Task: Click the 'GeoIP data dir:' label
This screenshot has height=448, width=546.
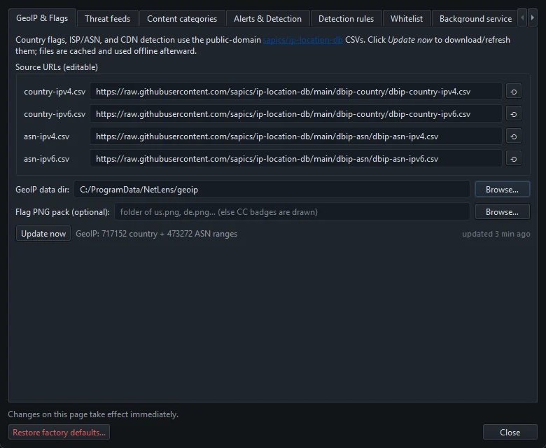Action: (x=42, y=190)
